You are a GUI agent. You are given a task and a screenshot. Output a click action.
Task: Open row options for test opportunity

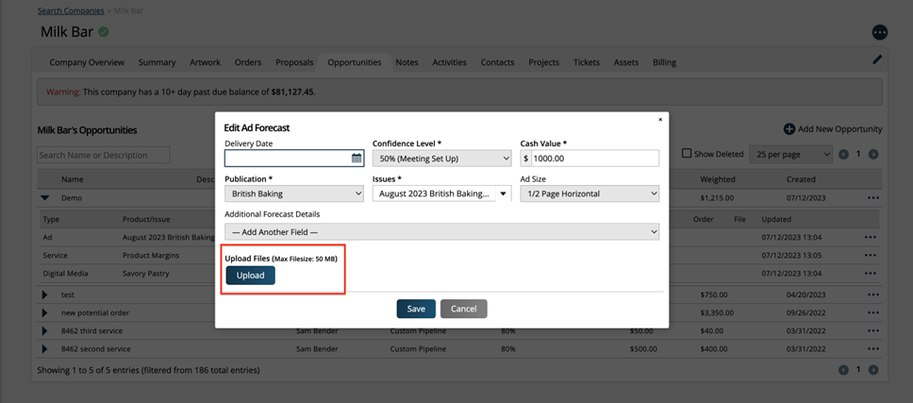(x=872, y=294)
